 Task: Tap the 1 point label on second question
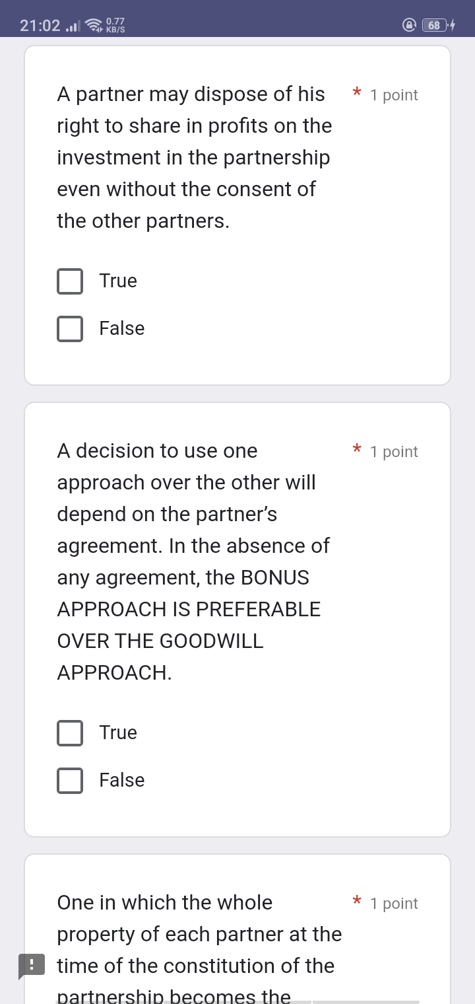point(395,452)
